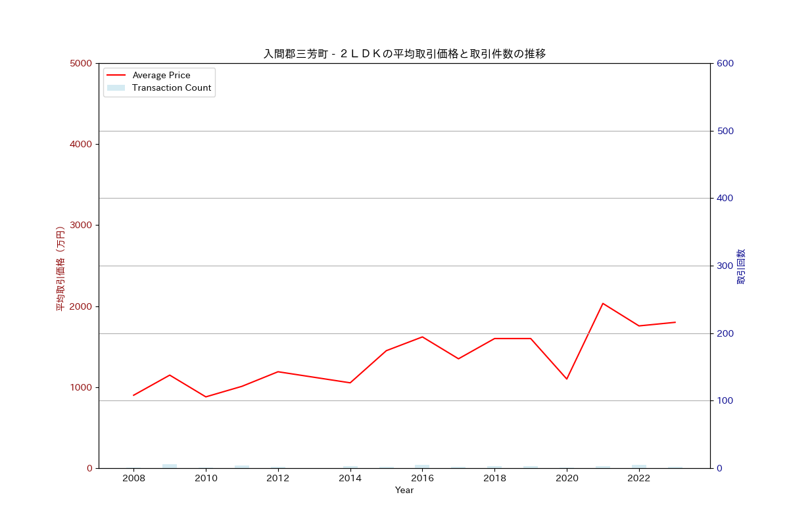Toggle visibility of the 2011 bar

point(241,467)
